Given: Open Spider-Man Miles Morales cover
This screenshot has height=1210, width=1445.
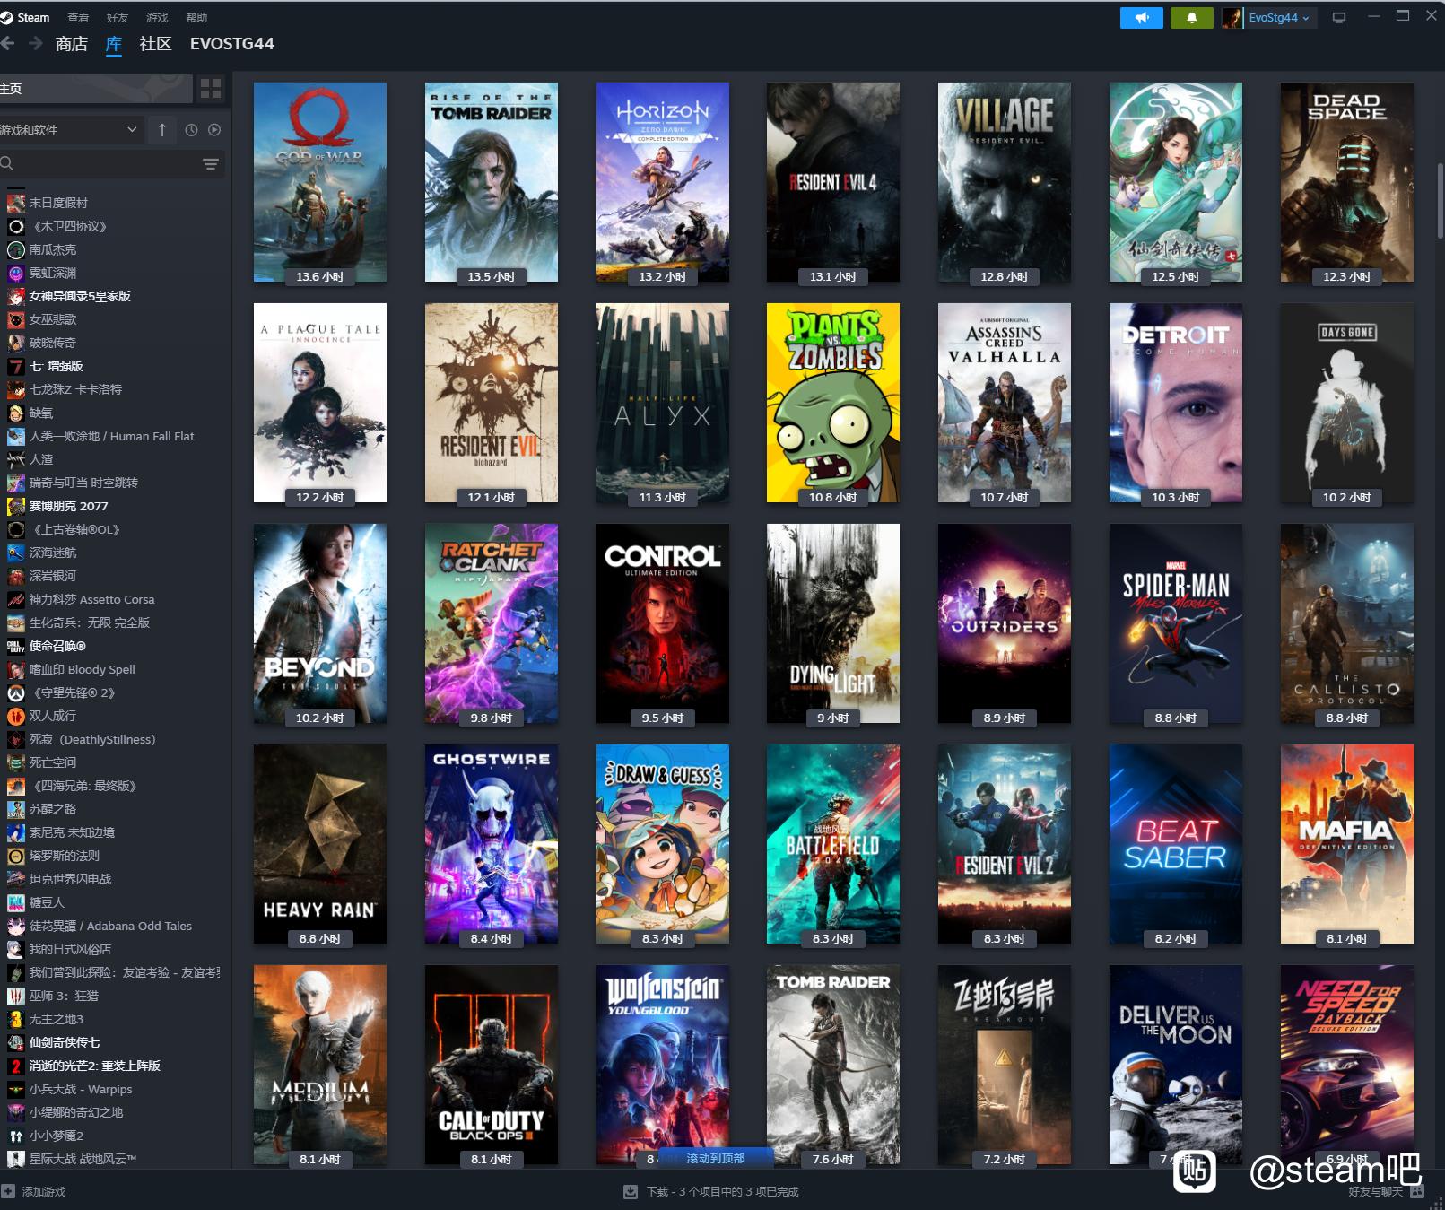Looking at the screenshot, I should 1176,623.
